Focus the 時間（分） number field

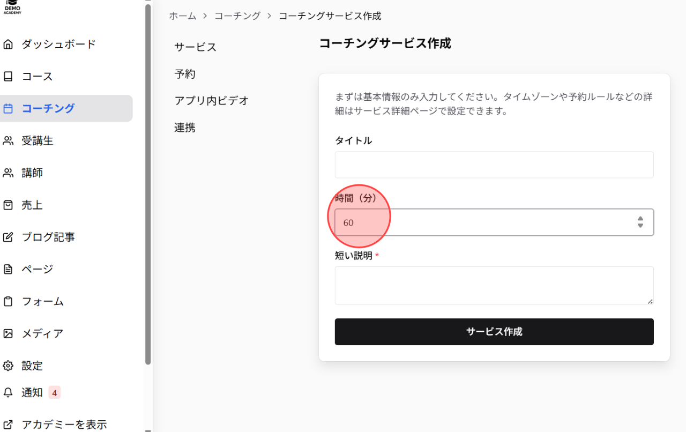click(x=494, y=222)
